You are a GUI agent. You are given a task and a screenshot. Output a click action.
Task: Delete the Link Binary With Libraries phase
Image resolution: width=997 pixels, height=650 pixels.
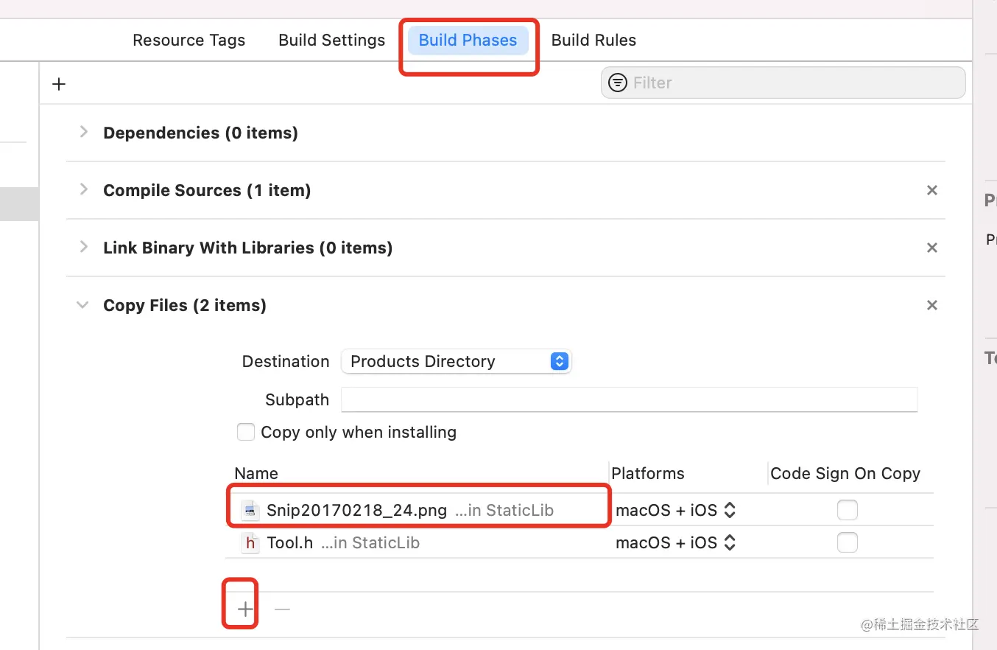pos(931,248)
